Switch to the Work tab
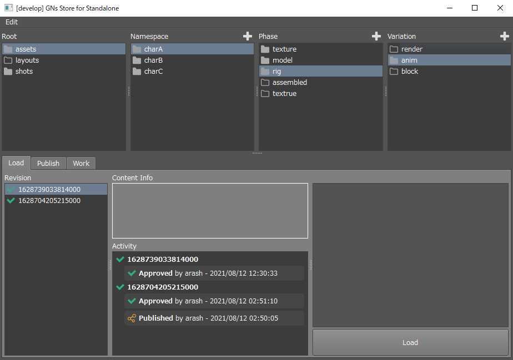This screenshot has width=513, height=360. [81, 164]
